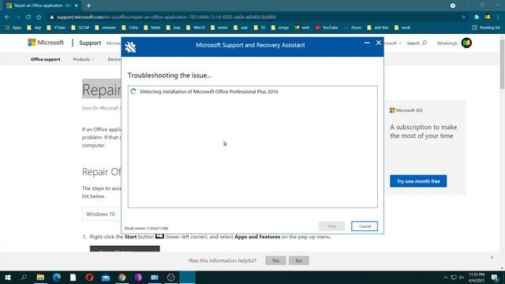The image size is (505, 284).
Task: Open the YouTube bookmark
Action: pos(327,28)
